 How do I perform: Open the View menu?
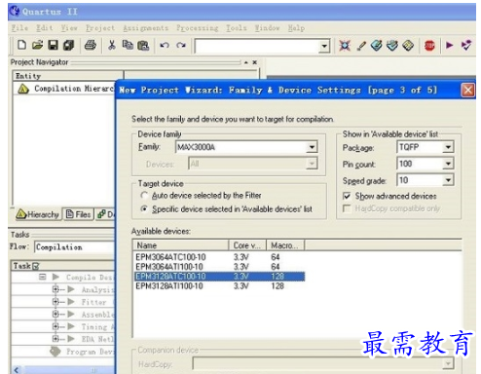pyautogui.click(x=69, y=28)
